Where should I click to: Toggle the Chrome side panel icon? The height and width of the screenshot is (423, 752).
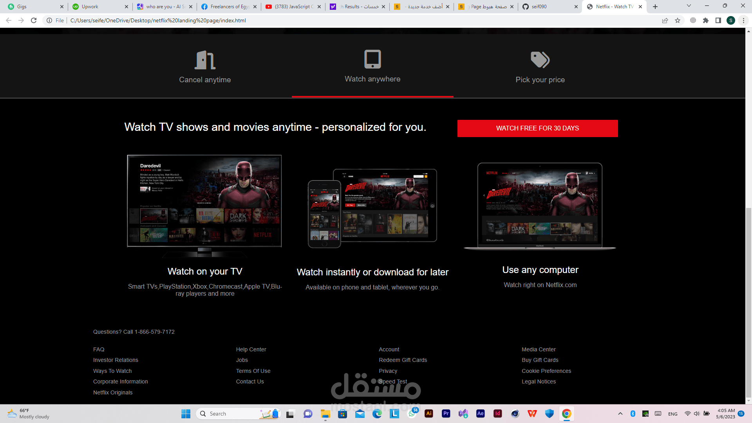point(718,20)
